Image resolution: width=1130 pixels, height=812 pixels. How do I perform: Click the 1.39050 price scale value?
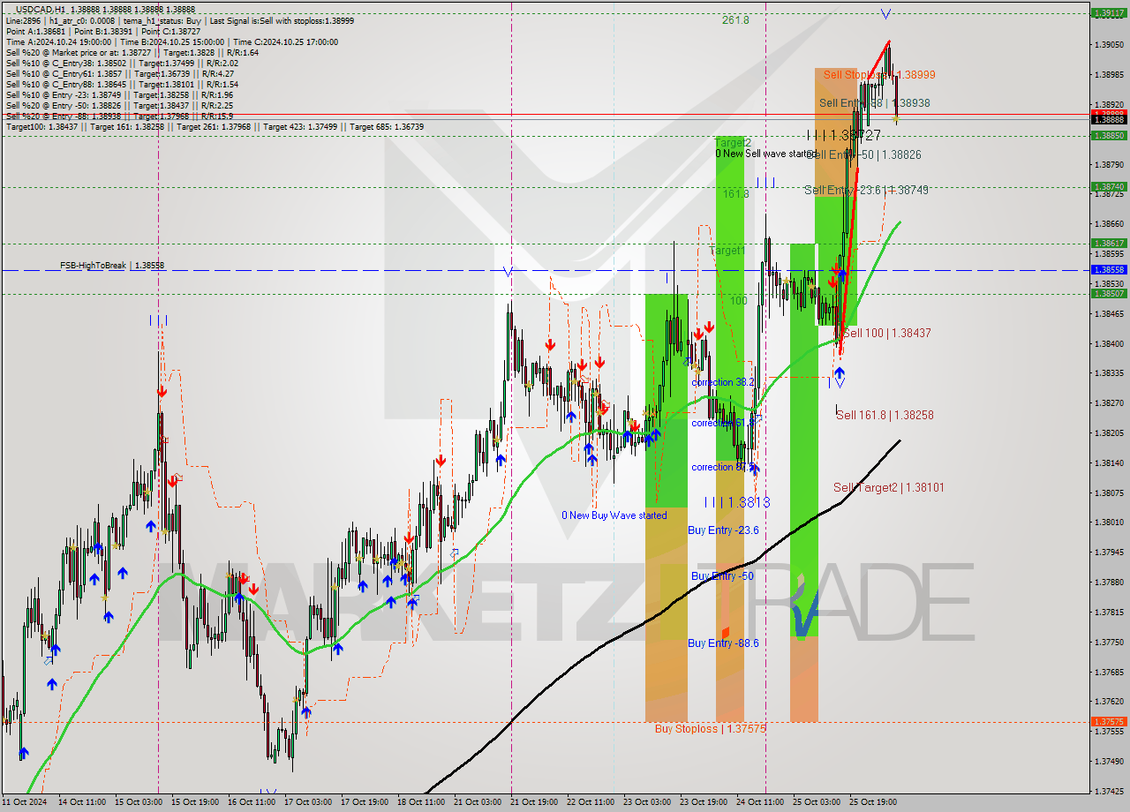1109,44
